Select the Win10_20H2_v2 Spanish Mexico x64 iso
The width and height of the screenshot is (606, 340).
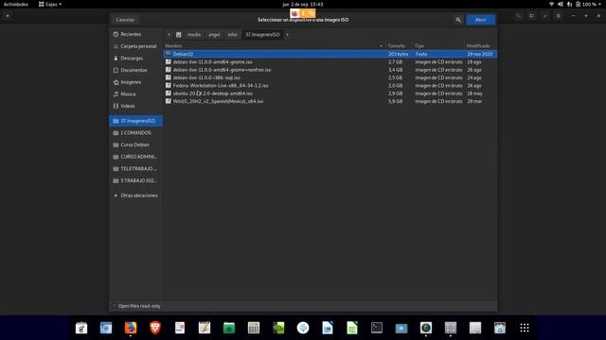pyautogui.click(x=330, y=101)
